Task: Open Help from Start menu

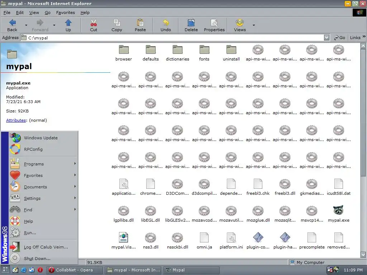Action: point(43,221)
